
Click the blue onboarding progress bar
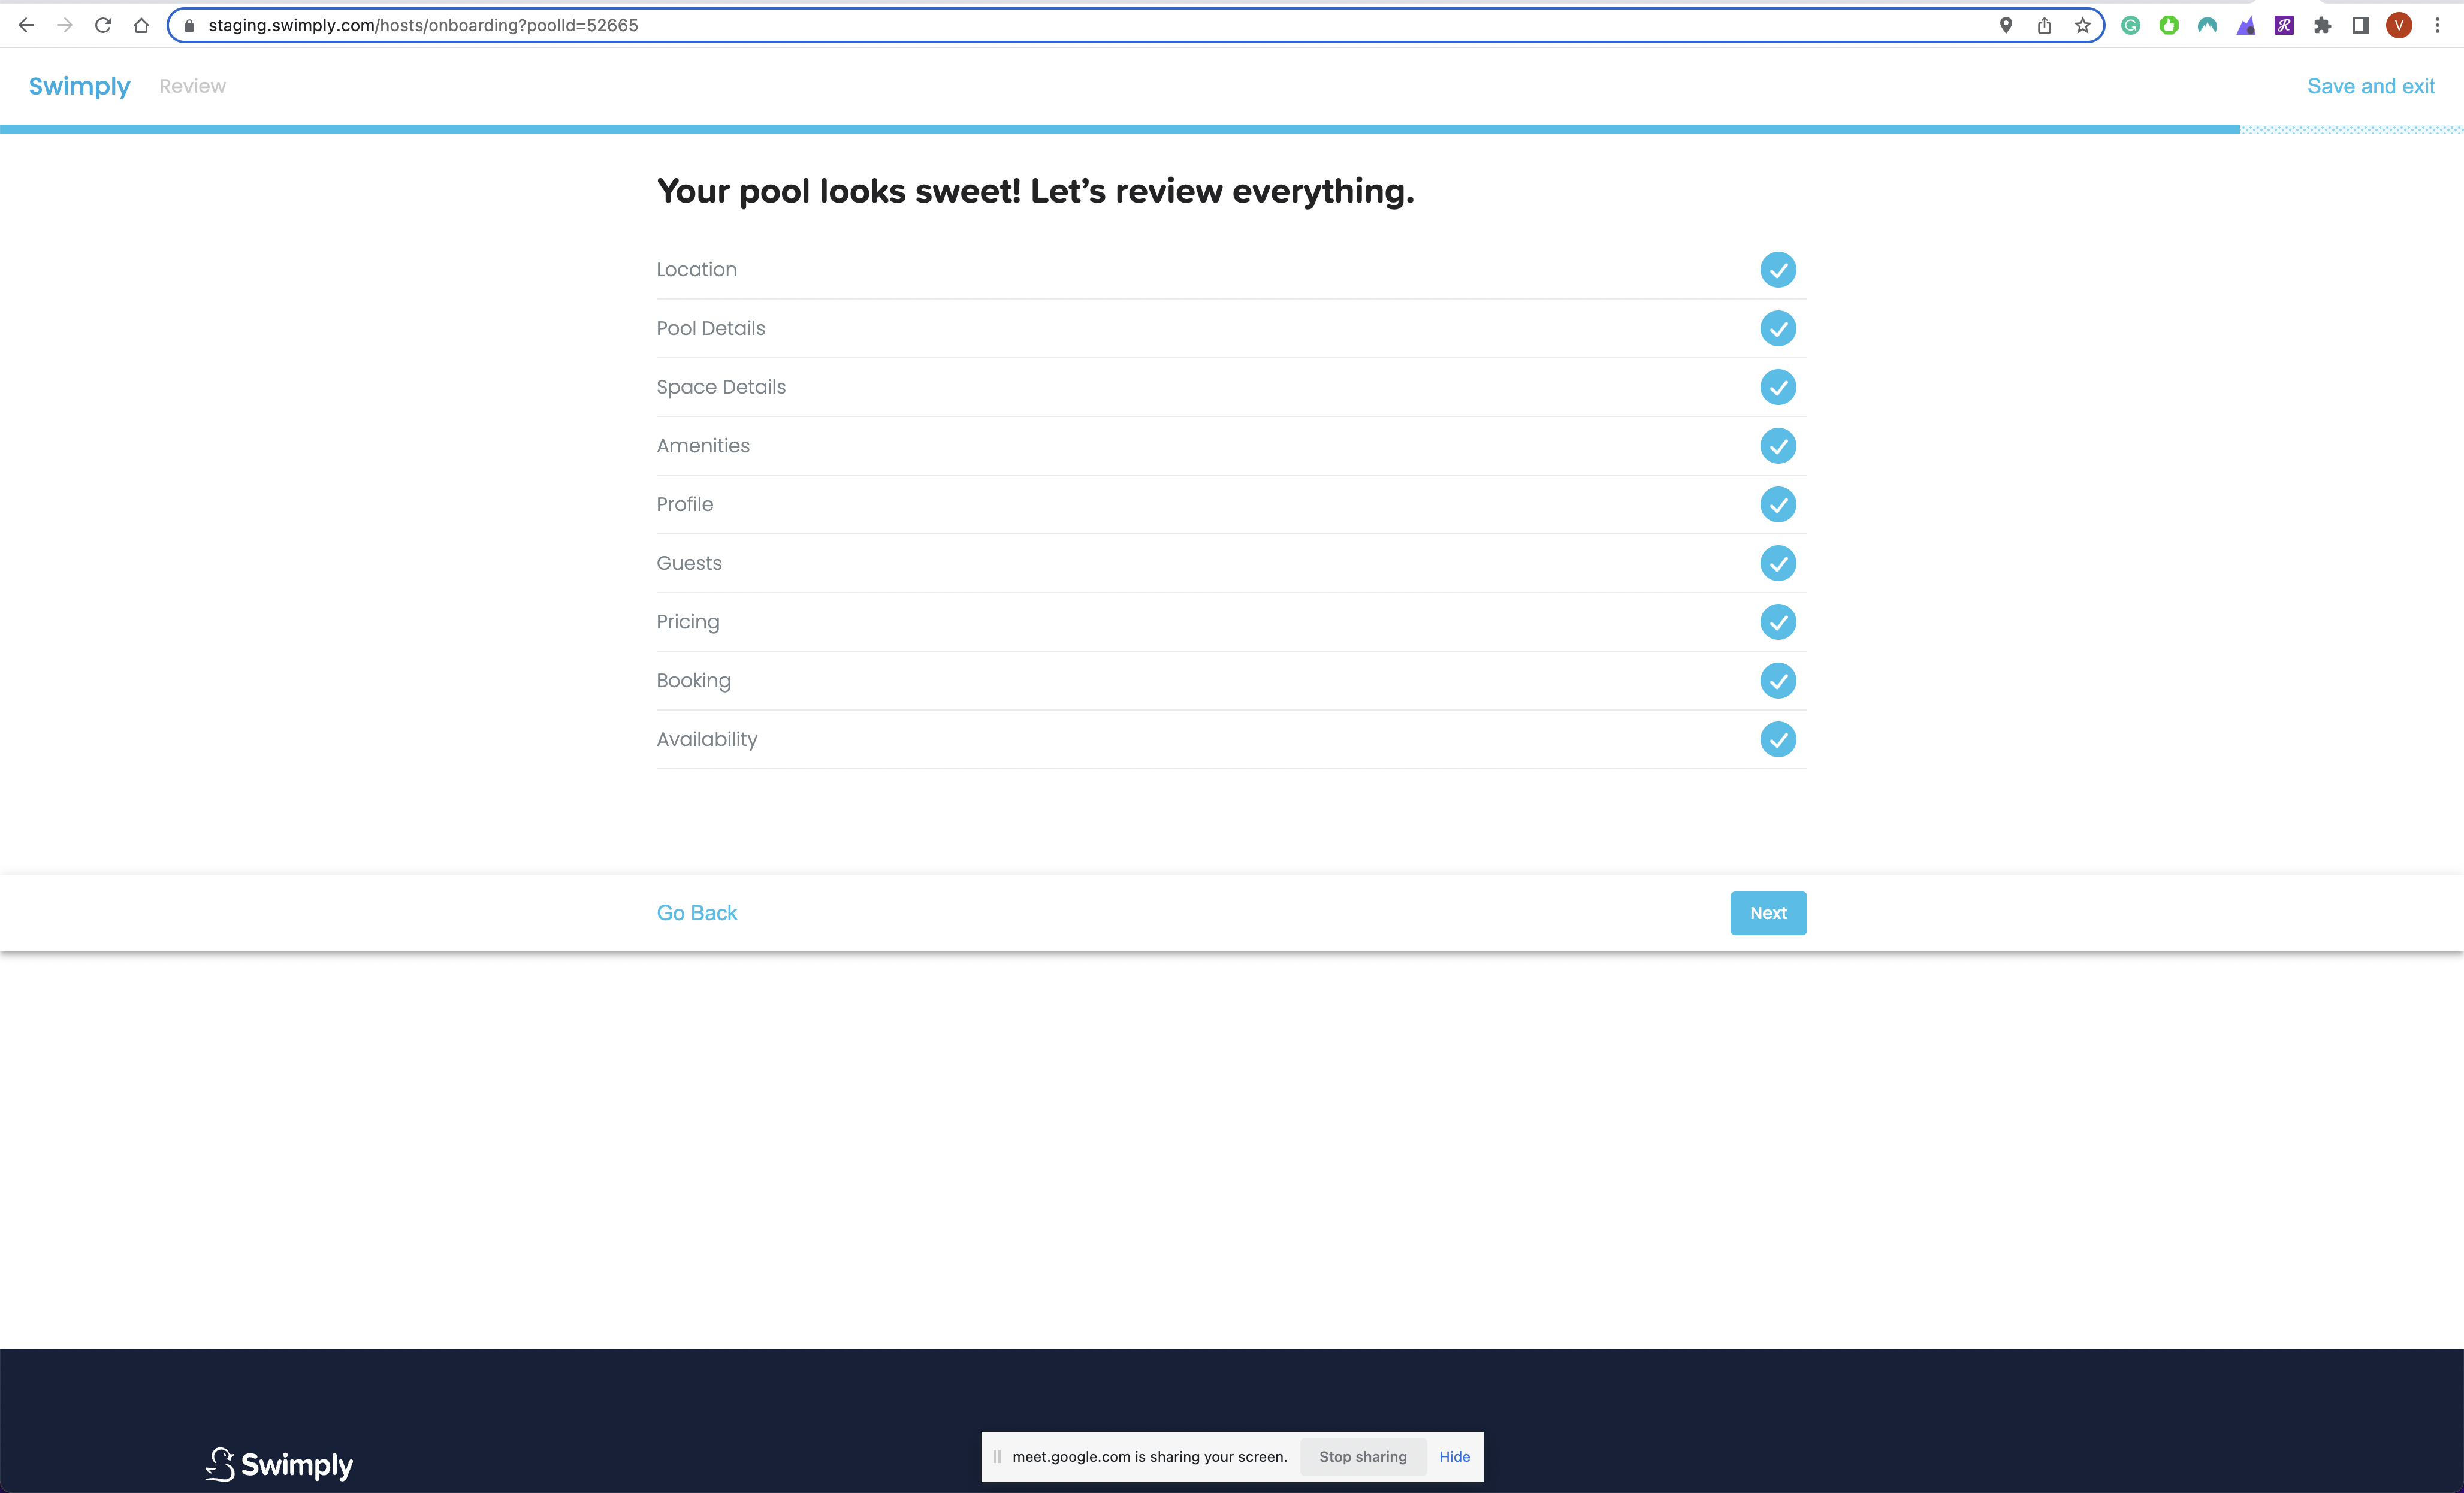point(1120,129)
